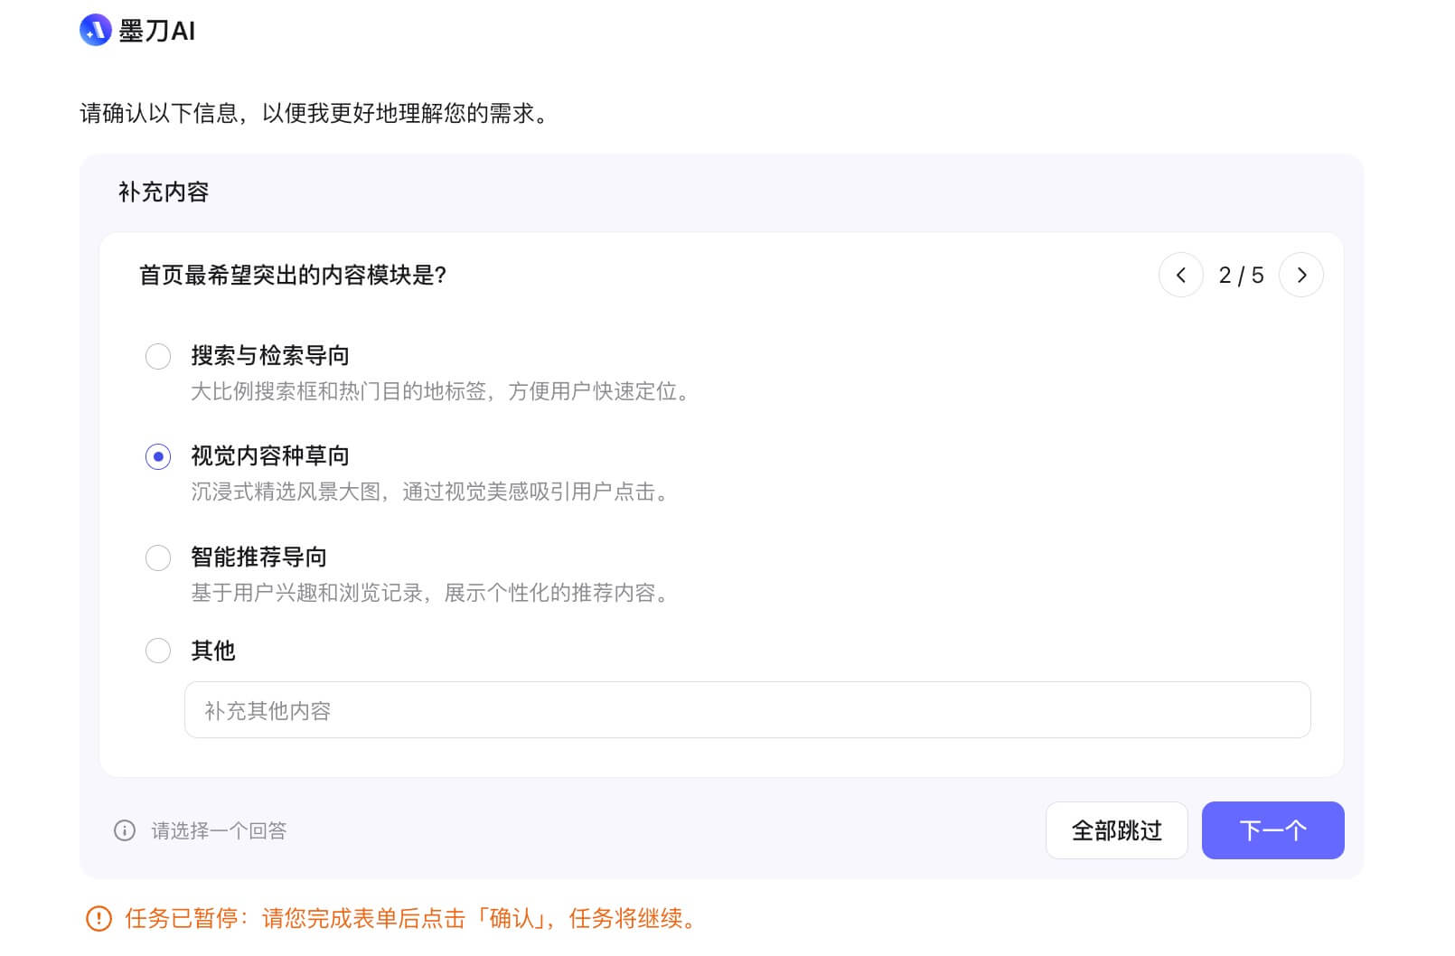Click the 补充内容 section header
The width and height of the screenshot is (1455, 956).
164,192
